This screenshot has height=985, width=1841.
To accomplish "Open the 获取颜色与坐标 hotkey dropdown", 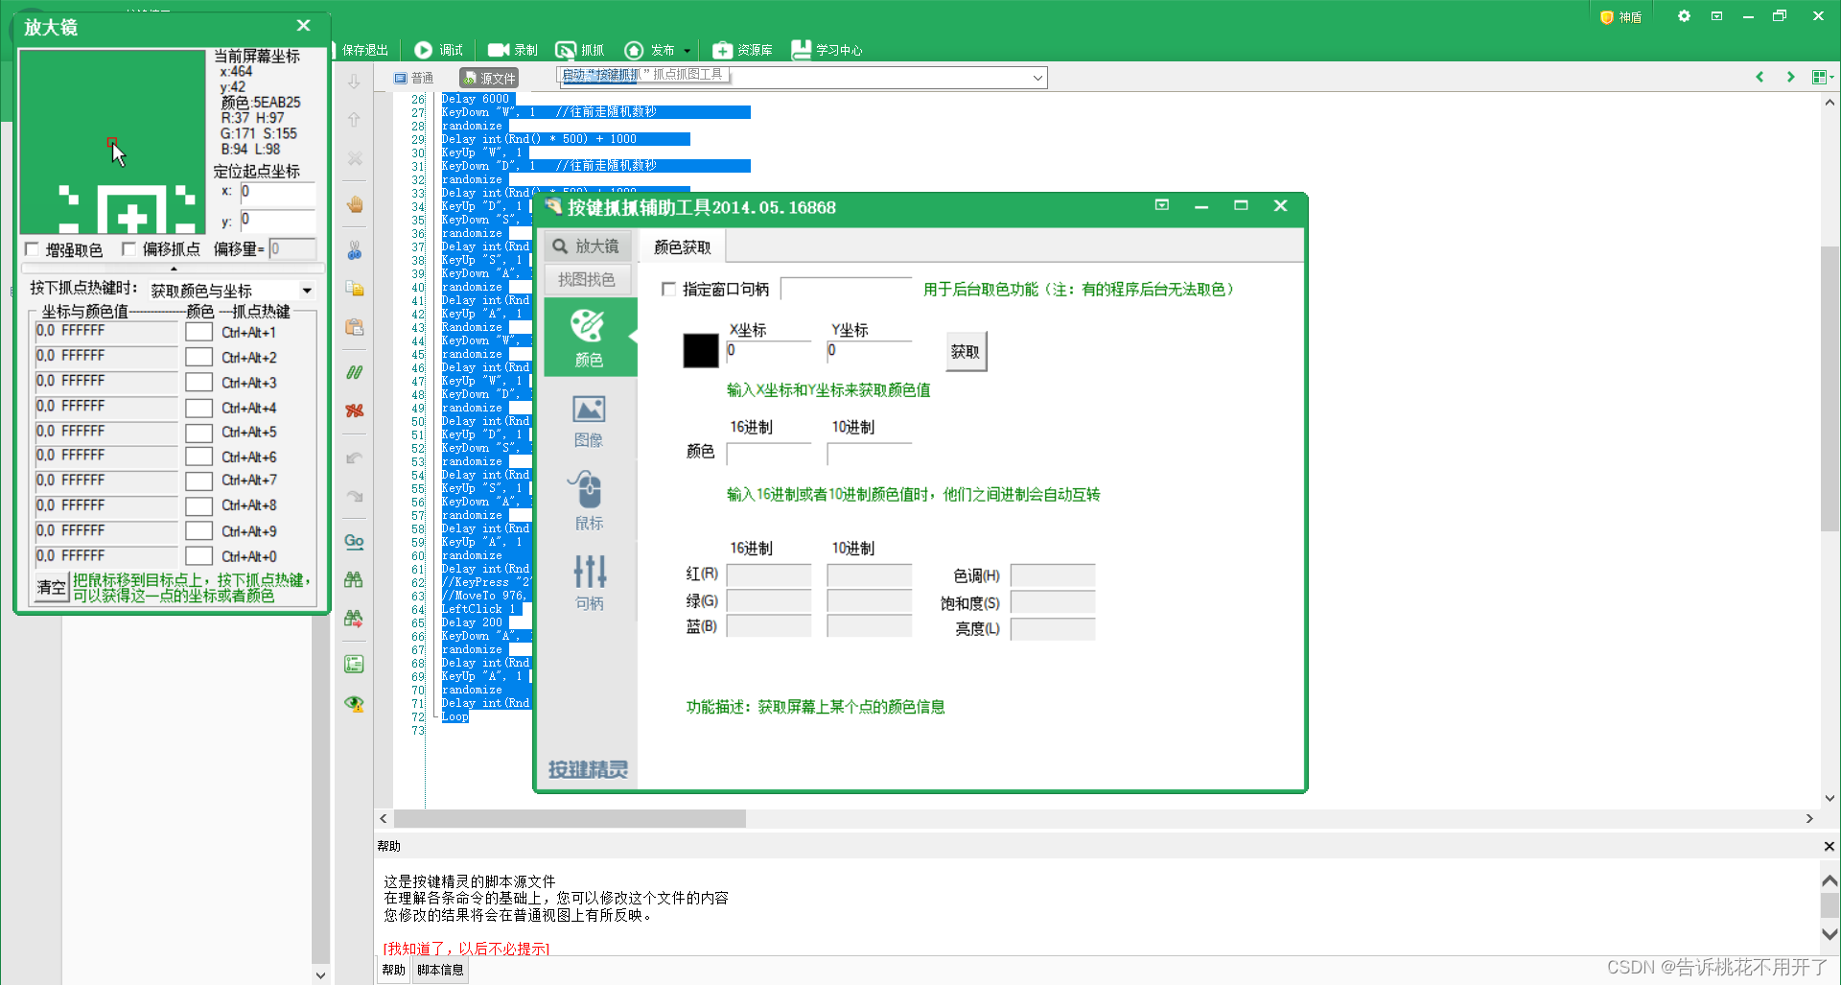I will [307, 291].
